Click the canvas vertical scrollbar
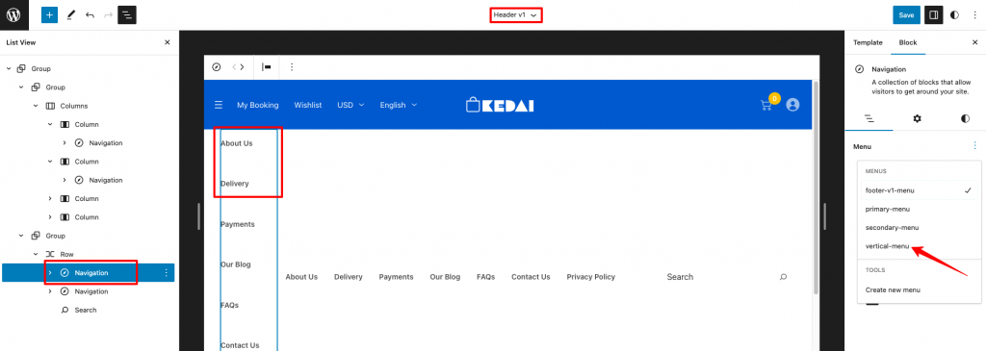 click(x=817, y=188)
